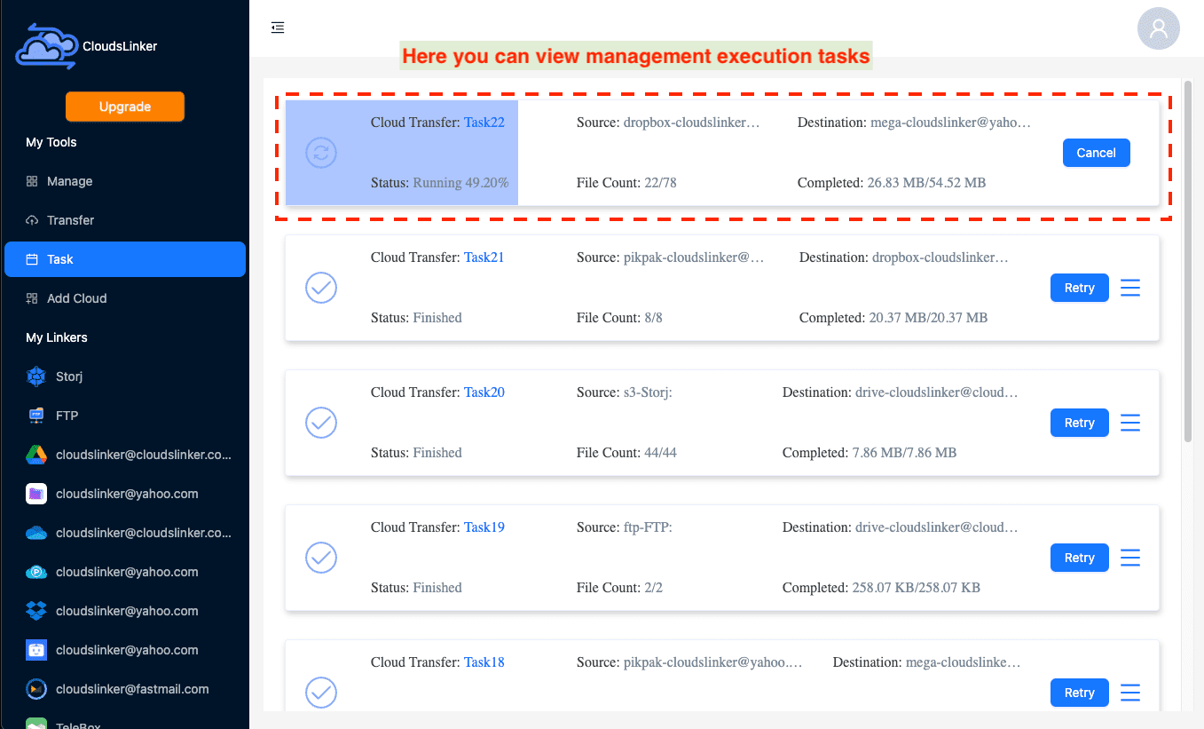1204x729 pixels.
Task: Click the PikPak account icon
Action: 36,572
